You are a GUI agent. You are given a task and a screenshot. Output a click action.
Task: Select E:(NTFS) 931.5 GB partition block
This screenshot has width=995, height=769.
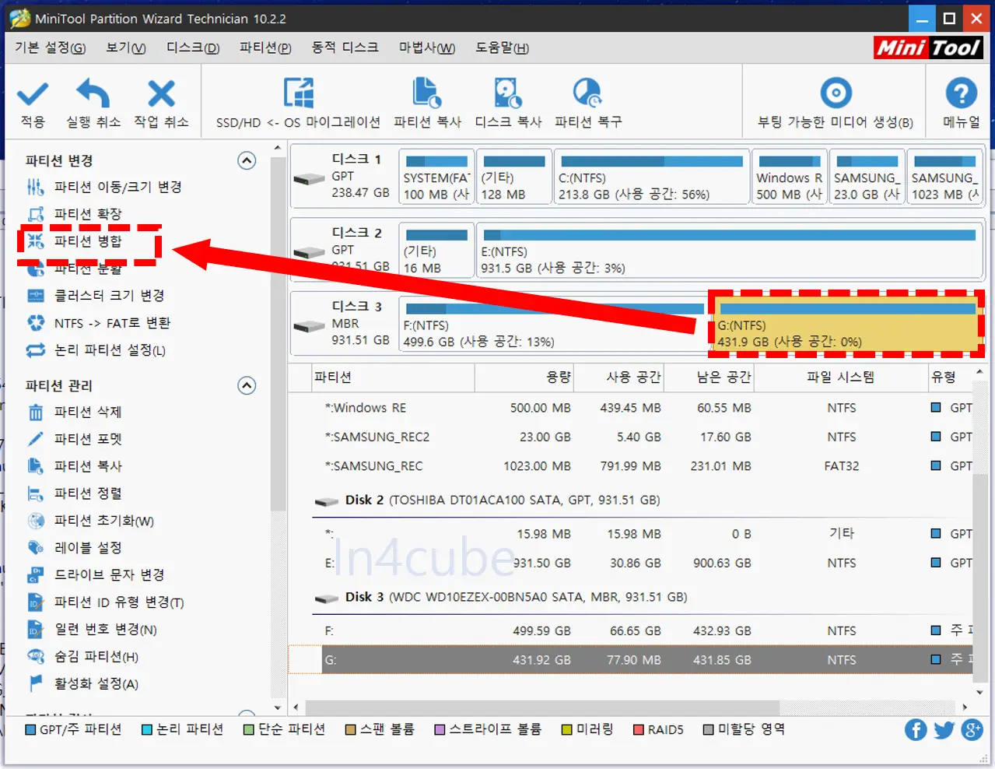pyautogui.click(x=729, y=250)
